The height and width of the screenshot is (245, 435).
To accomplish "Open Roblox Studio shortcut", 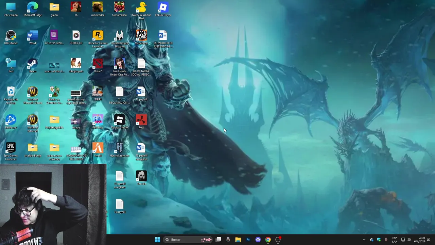I will (119, 122).
